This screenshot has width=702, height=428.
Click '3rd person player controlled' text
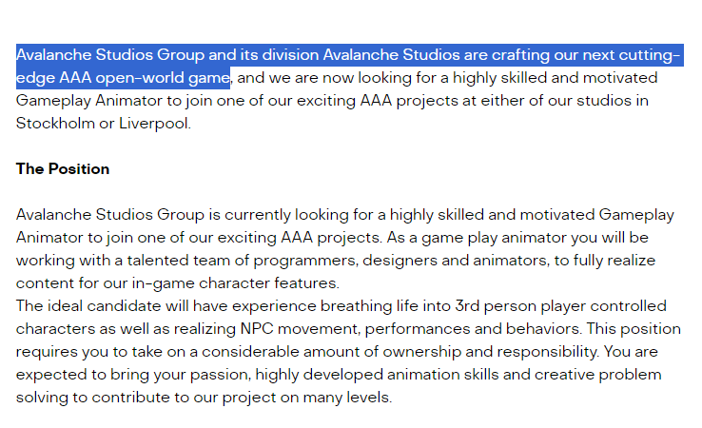[560, 306]
